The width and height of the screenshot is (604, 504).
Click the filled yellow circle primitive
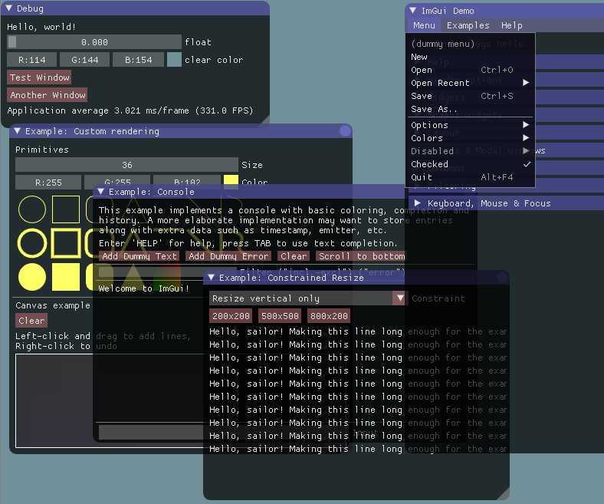click(x=32, y=277)
